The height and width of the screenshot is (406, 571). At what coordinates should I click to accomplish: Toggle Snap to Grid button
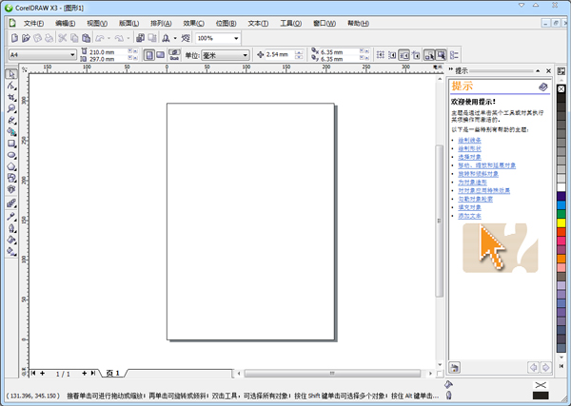click(x=381, y=55)
